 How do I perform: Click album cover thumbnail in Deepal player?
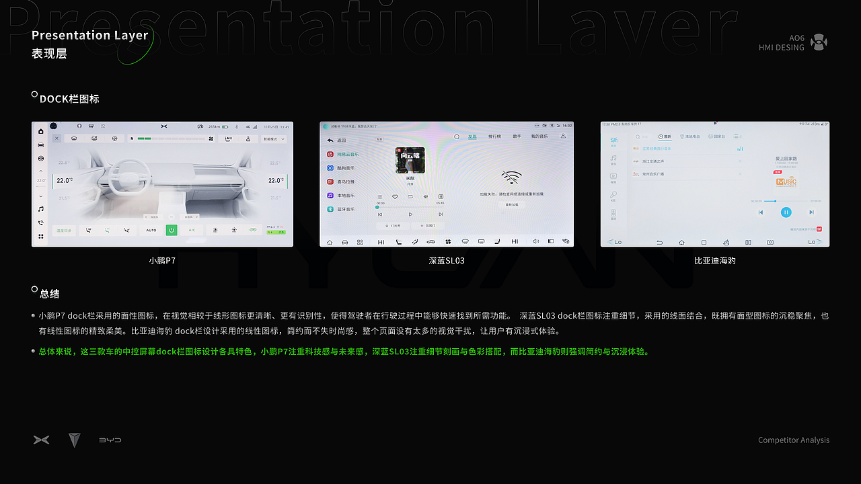point(410,160)
